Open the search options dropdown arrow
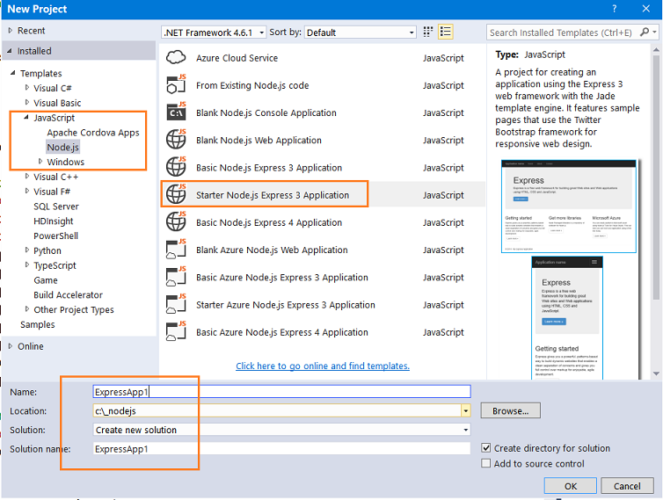 (x=654, y=33)
